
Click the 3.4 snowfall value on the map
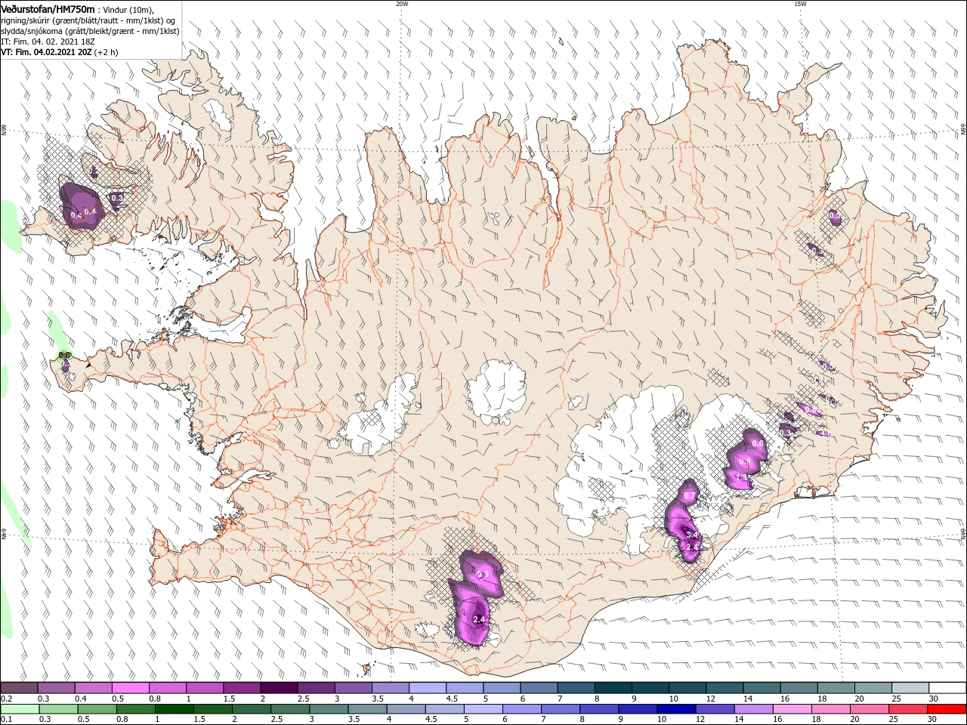click(691, 535)
